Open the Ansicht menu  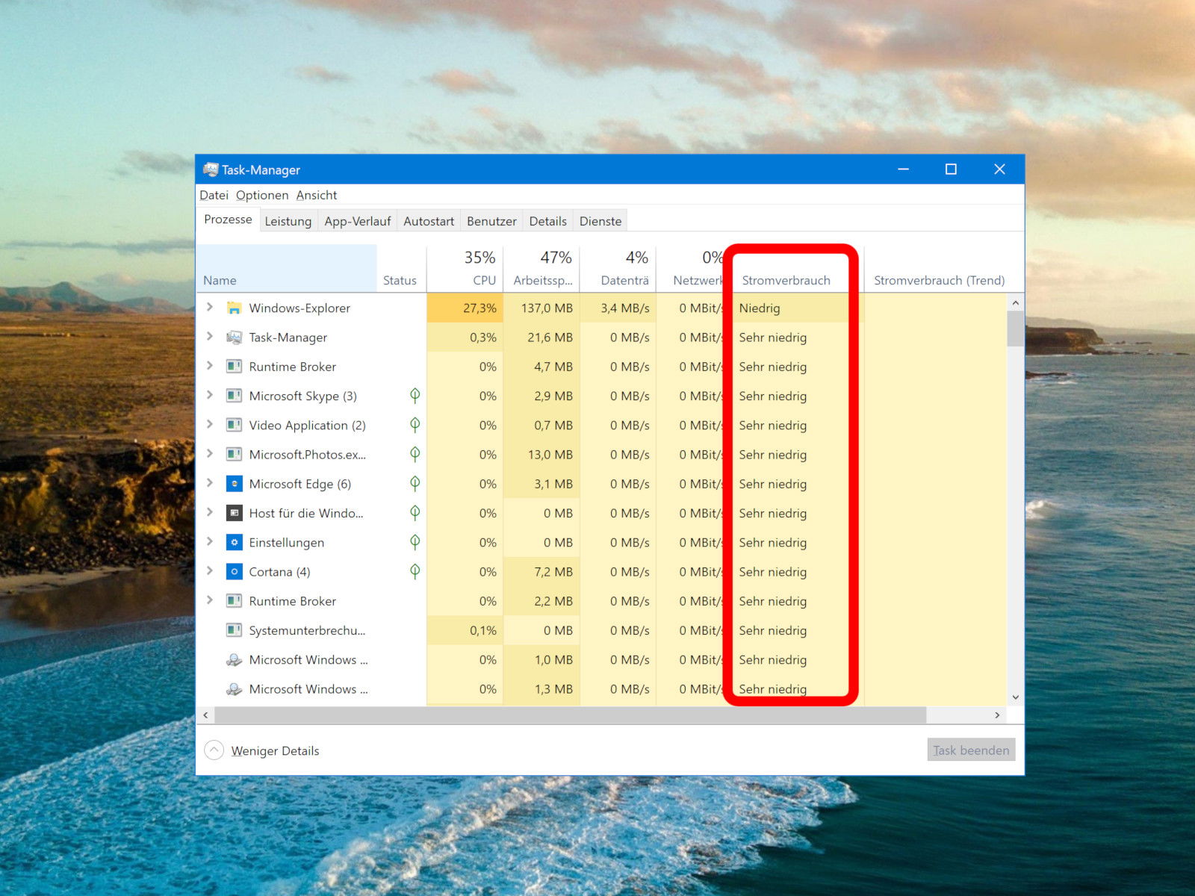click(317, 195)
